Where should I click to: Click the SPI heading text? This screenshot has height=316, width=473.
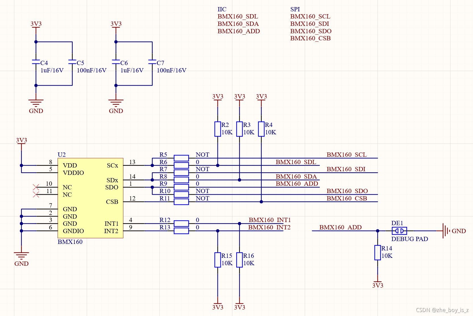pos(295,9)
